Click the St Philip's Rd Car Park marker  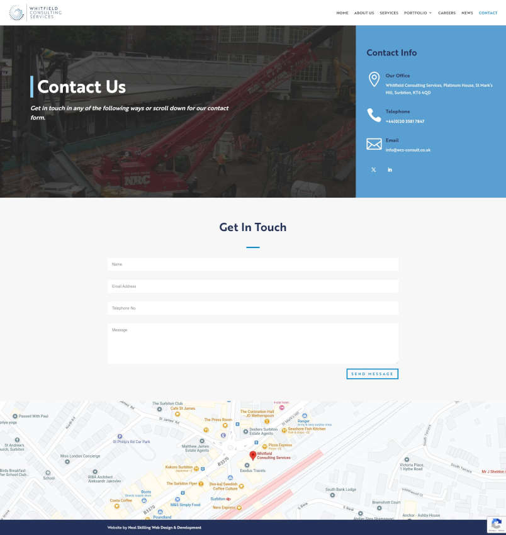click(x=120, y=436)
